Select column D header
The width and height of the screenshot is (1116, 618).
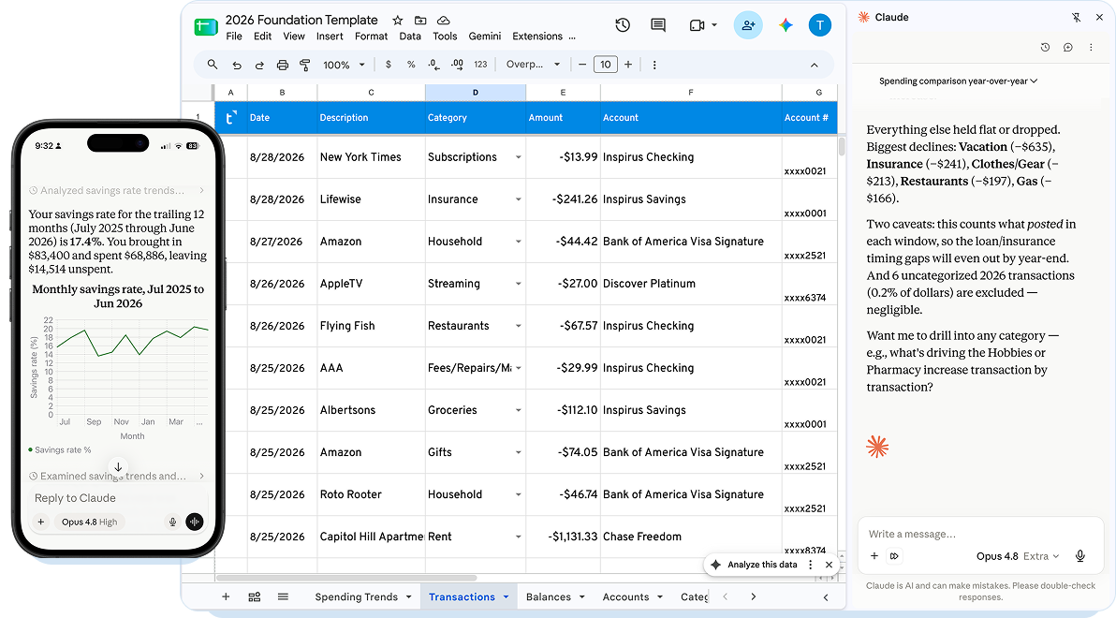[x=476, y=93]
